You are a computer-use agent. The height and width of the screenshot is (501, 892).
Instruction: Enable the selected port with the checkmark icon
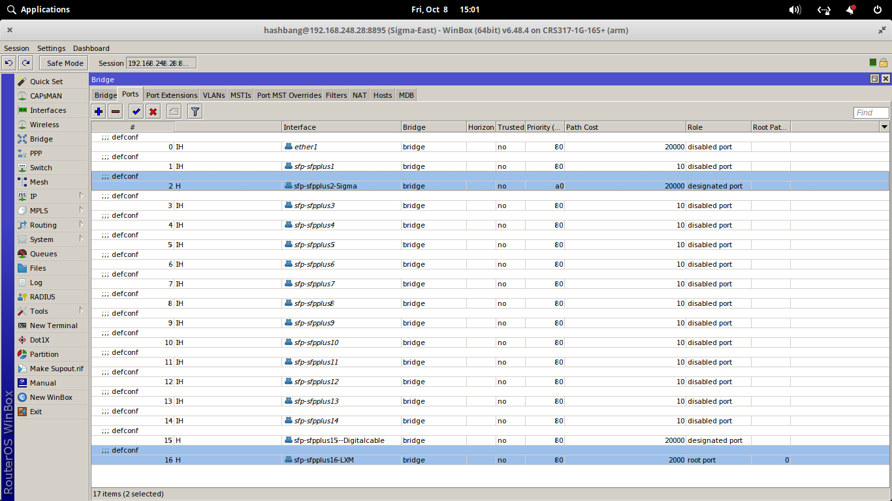pyautogui.click(x=136, y=112)
